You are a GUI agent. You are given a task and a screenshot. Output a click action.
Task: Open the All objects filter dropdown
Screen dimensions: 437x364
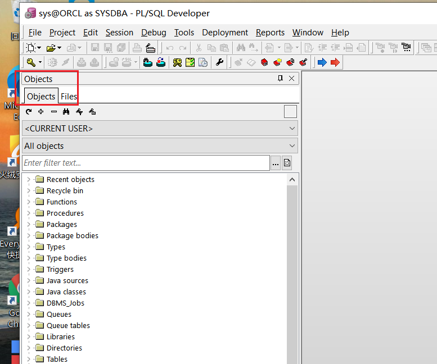[160, 145]
